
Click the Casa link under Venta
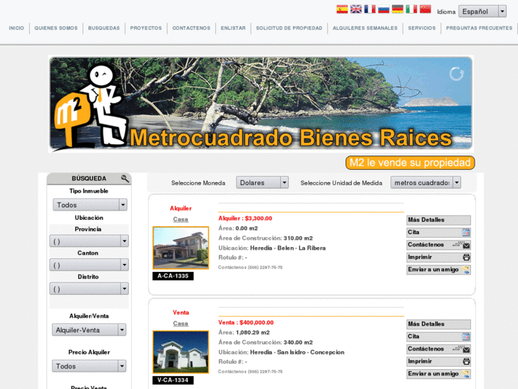(x=181, y=324)
